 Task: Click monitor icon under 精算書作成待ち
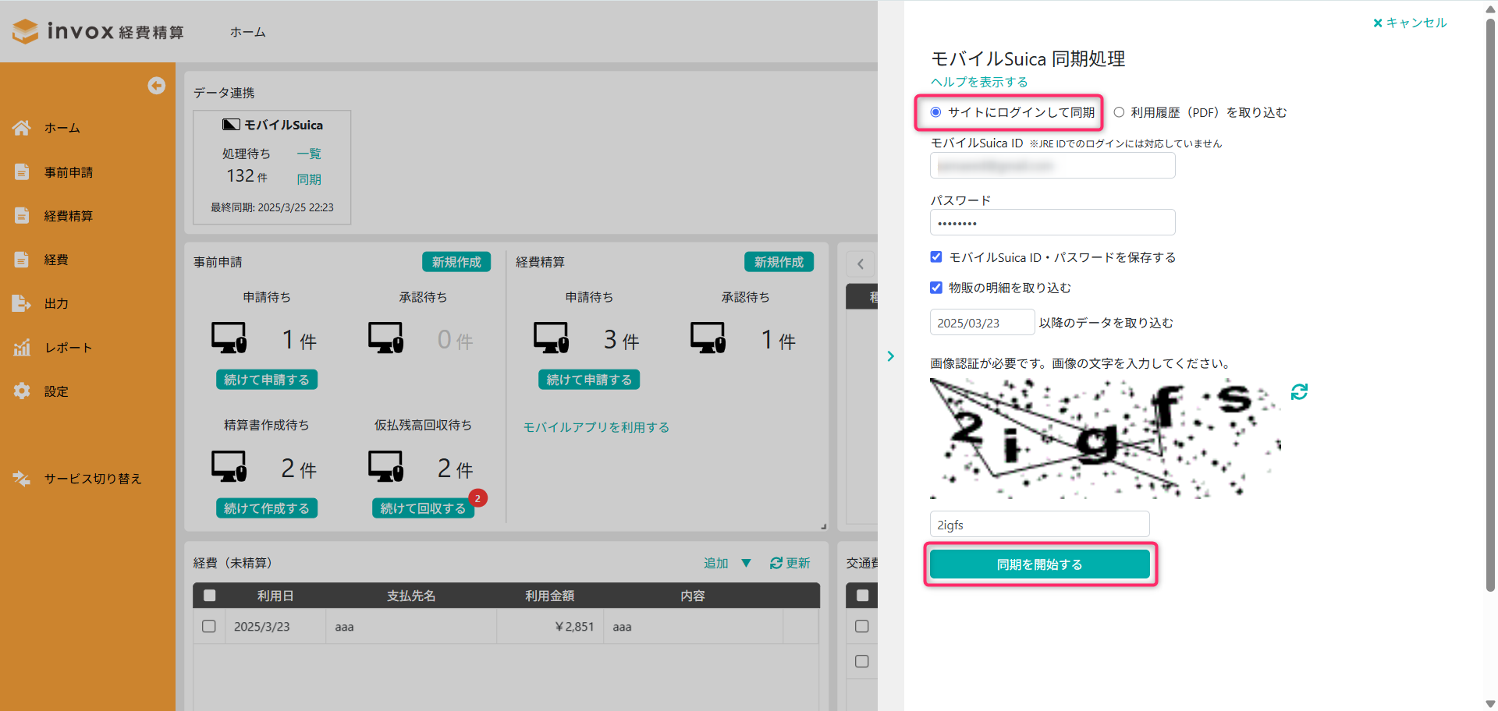pyautogui.click(x=229, y=466)
